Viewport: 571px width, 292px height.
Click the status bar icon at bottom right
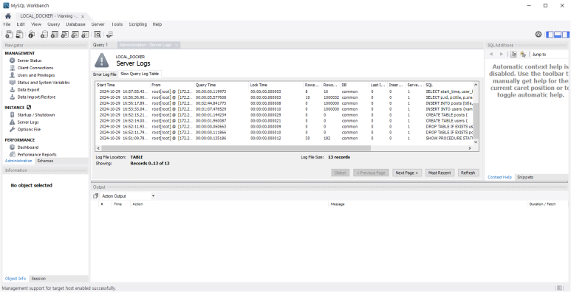pyautogui.click(x=560, y=288)
